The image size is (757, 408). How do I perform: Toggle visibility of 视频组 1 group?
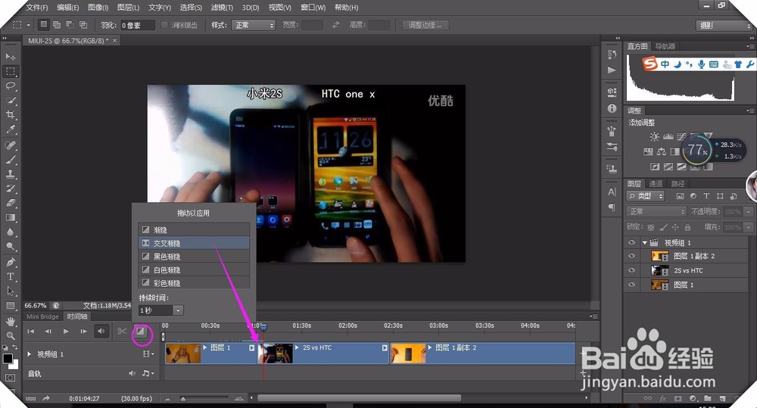(631, 242)
